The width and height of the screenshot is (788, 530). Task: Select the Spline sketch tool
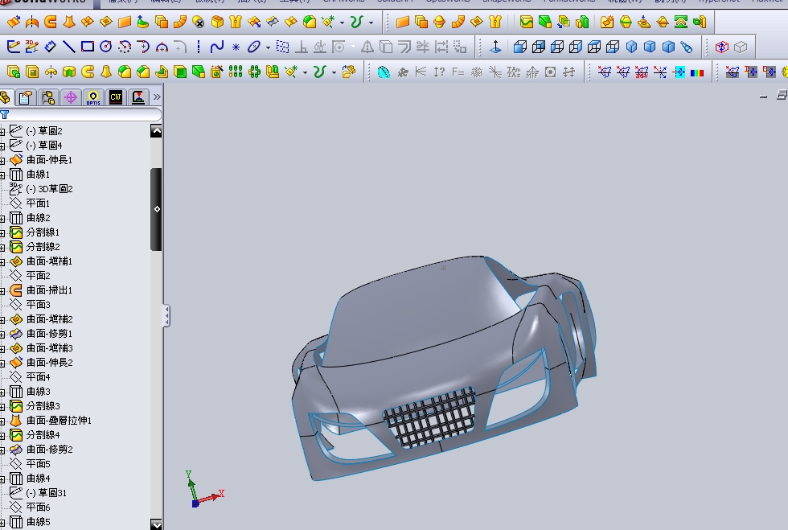coord(216,47)
